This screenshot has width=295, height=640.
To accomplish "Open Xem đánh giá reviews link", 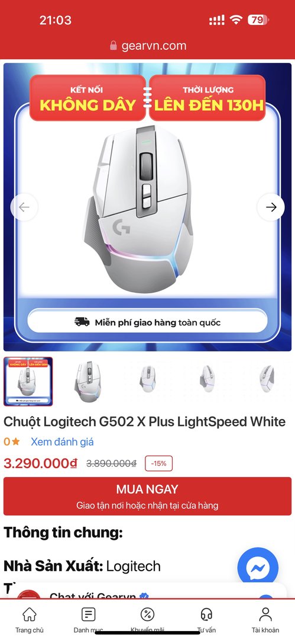I will [62, 441].
